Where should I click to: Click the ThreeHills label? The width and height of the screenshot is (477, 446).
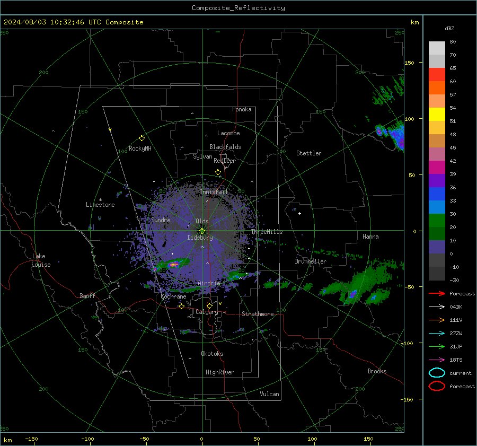click(267, 232)
